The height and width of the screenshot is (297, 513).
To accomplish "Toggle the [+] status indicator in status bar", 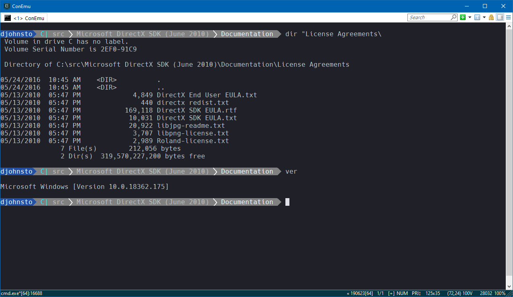I will [x=391, y=293].
